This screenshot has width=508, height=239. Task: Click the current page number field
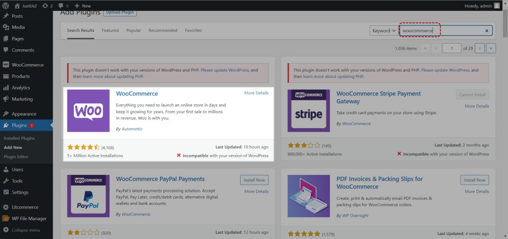(x=451, y=48)
